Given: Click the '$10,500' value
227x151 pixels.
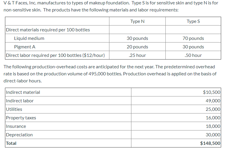Looking at the screenshot, I should pyautogui.click(x=211, y=92).
